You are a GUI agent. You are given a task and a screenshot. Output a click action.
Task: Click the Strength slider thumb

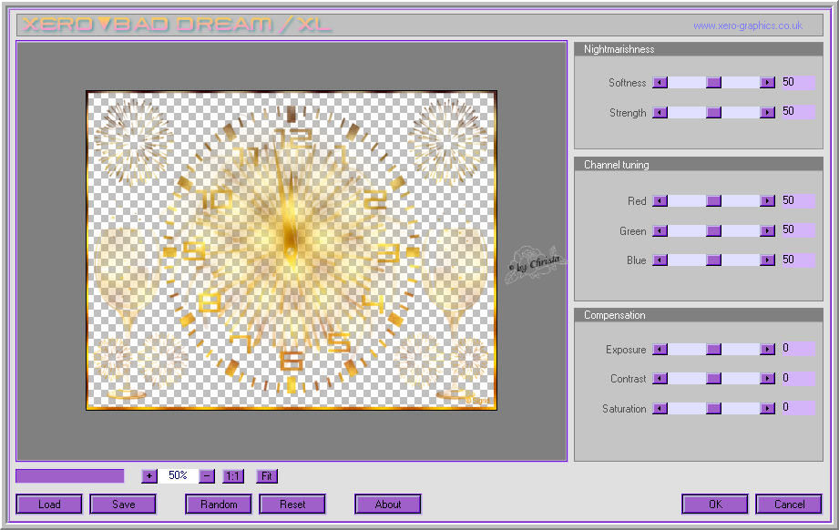point(714,113)
